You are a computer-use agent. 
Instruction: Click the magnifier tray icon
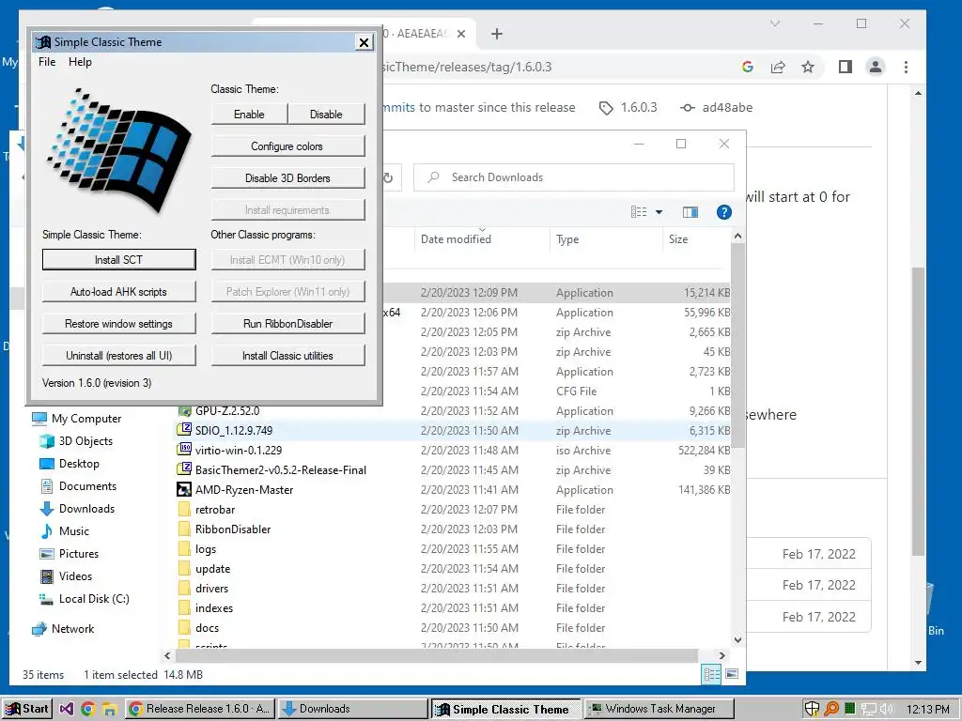point(831,709)
